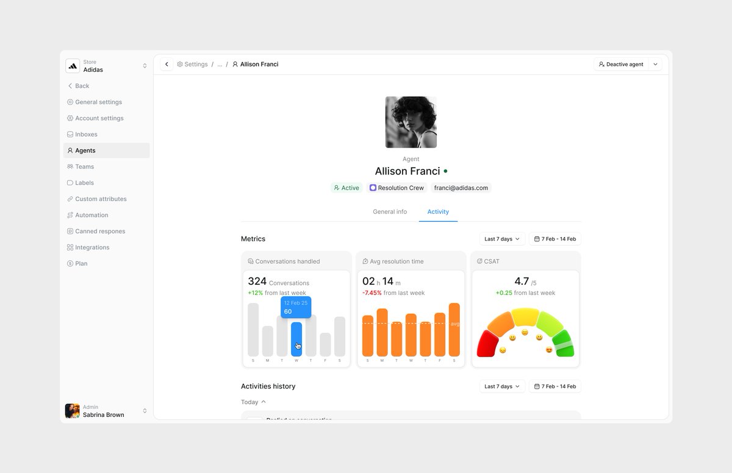The image size is (732, 473).
Task: Click Sabrina Brown's avatar
Action: pos(73,411)
